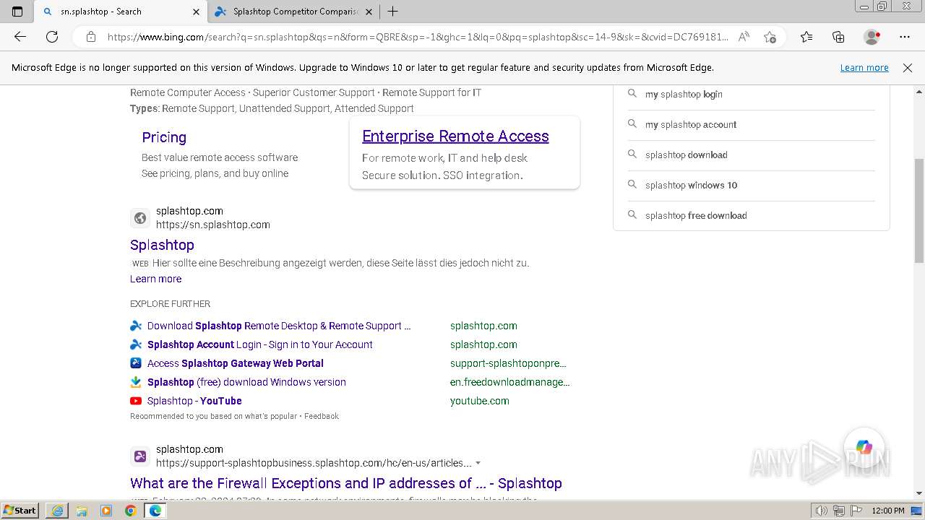
Task: Open Enterprise Remote Access link
Action: coord(455,136)
